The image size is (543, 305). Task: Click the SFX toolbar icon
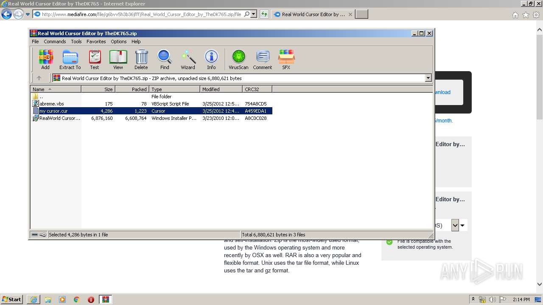point(286,59)
